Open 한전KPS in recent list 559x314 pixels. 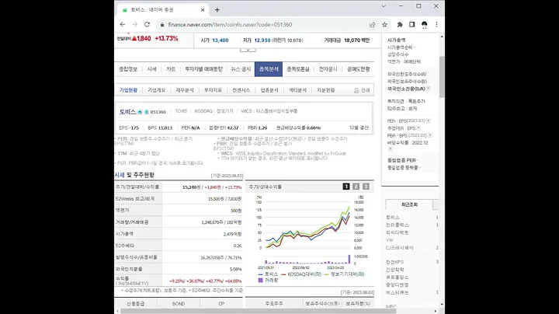(x=394, y=262)
